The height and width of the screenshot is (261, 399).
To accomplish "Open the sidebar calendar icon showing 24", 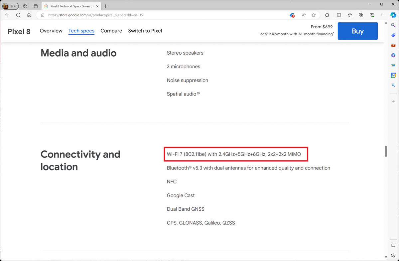I will tap(393, 75).
